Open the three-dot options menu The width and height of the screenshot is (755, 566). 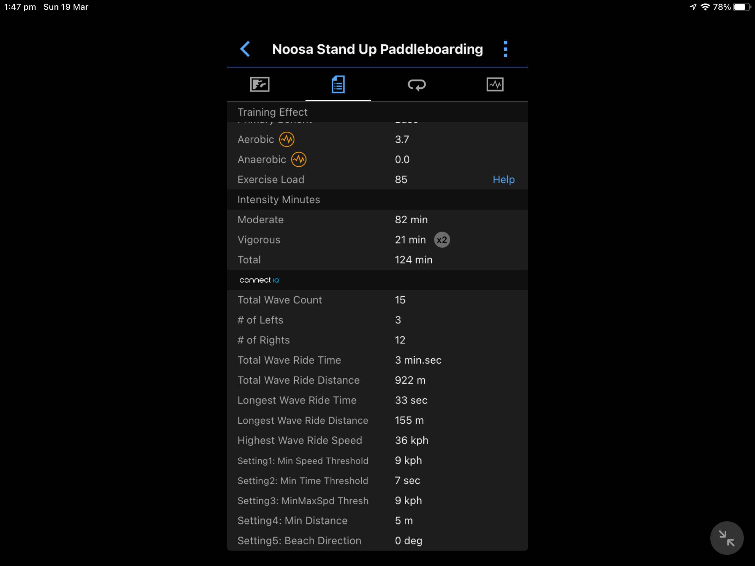point(505,49)
